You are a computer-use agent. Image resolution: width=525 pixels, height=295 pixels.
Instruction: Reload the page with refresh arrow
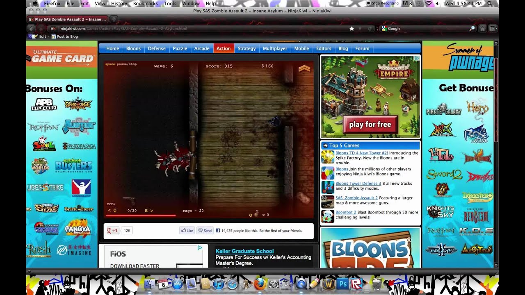click(x=370, y=28)
